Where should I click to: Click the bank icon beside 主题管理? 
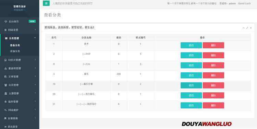coord(6,94)
